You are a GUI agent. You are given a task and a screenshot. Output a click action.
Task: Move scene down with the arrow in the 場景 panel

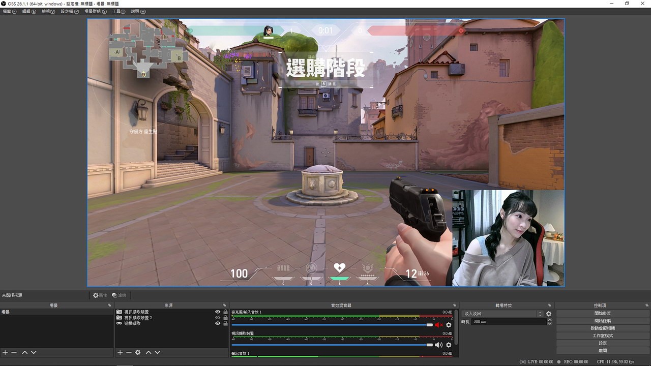click(x=34, y=352)
